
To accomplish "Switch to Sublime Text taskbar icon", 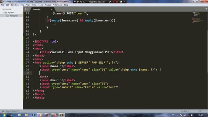I will 61,115.
